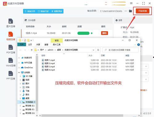154x117 pixels.
Task: Click the navigation pane vertical scrollbar
Action: tap(37, 84)
